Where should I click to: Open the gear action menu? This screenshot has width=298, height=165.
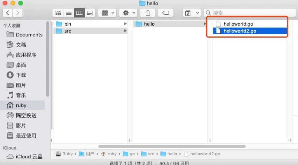coord(128,13)
